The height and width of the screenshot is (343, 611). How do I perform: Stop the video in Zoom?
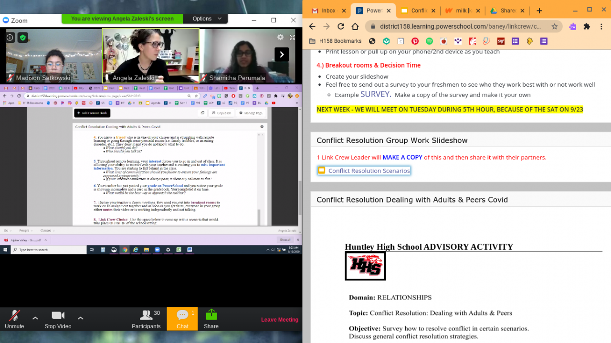58,319
